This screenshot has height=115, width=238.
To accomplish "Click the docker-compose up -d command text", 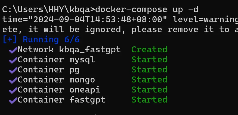I will pyautogui.click(x=147, y=10).
